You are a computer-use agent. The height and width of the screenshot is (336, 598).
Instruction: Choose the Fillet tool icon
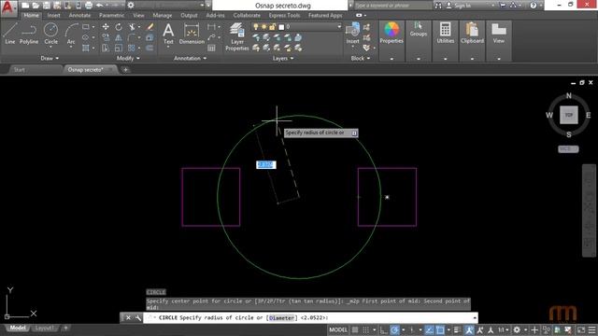click(132, 37)
